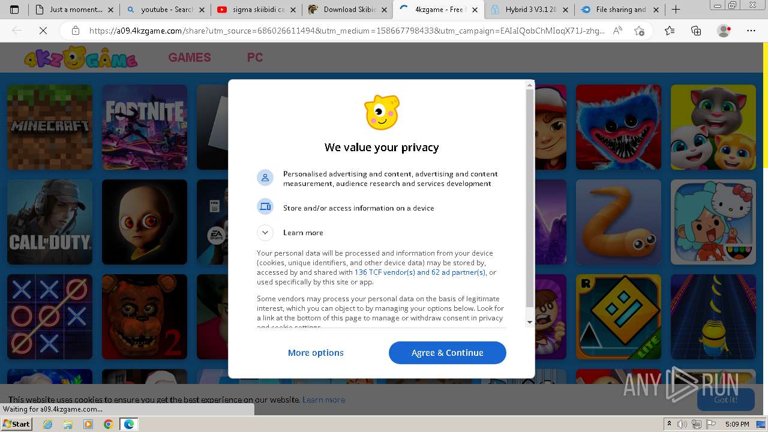Select Microsoft Edge taskbar icon

129,424
